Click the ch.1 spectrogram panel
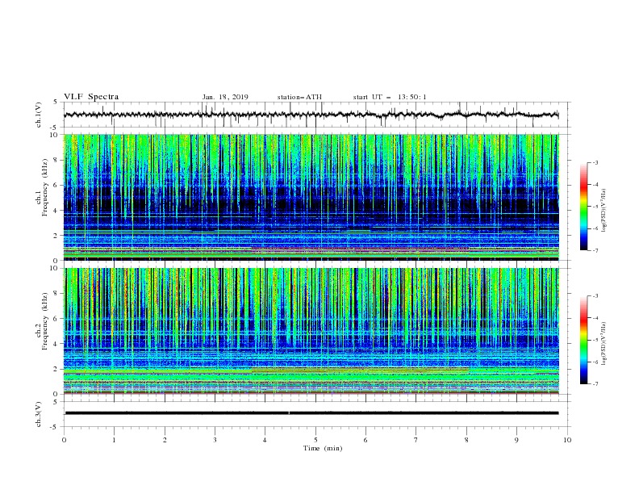This screenshot has height=494, width=639. tap(311, 197)
